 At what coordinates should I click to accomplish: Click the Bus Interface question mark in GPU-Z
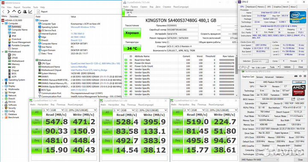[x=305, y=108]
